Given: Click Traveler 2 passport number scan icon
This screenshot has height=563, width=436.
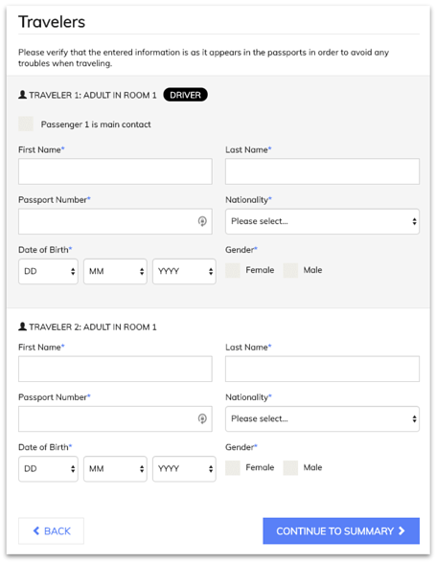Looking at the screenshot, I should pos(202,418).
